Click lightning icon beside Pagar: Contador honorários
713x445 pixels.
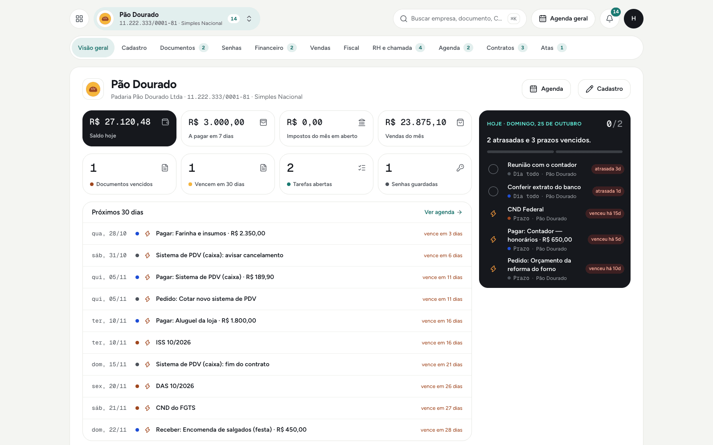(493, 239)
